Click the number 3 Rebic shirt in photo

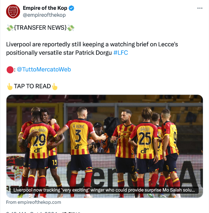79,136
